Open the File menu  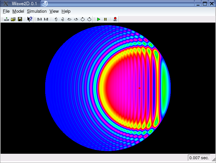point(6,11)
